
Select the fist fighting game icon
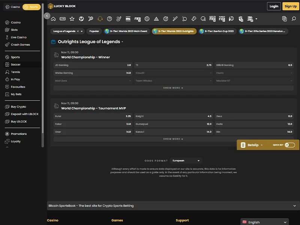[x=241, y=19]
